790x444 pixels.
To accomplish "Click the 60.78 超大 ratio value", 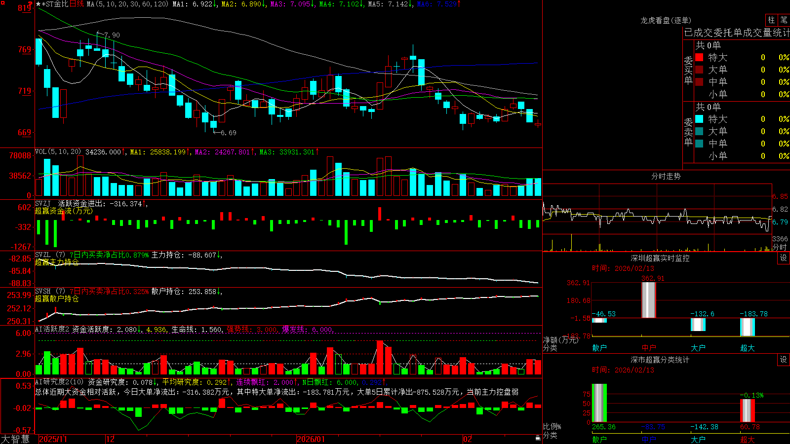I will 750,427.
